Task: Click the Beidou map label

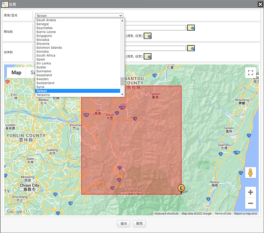Action: (44, 101)
